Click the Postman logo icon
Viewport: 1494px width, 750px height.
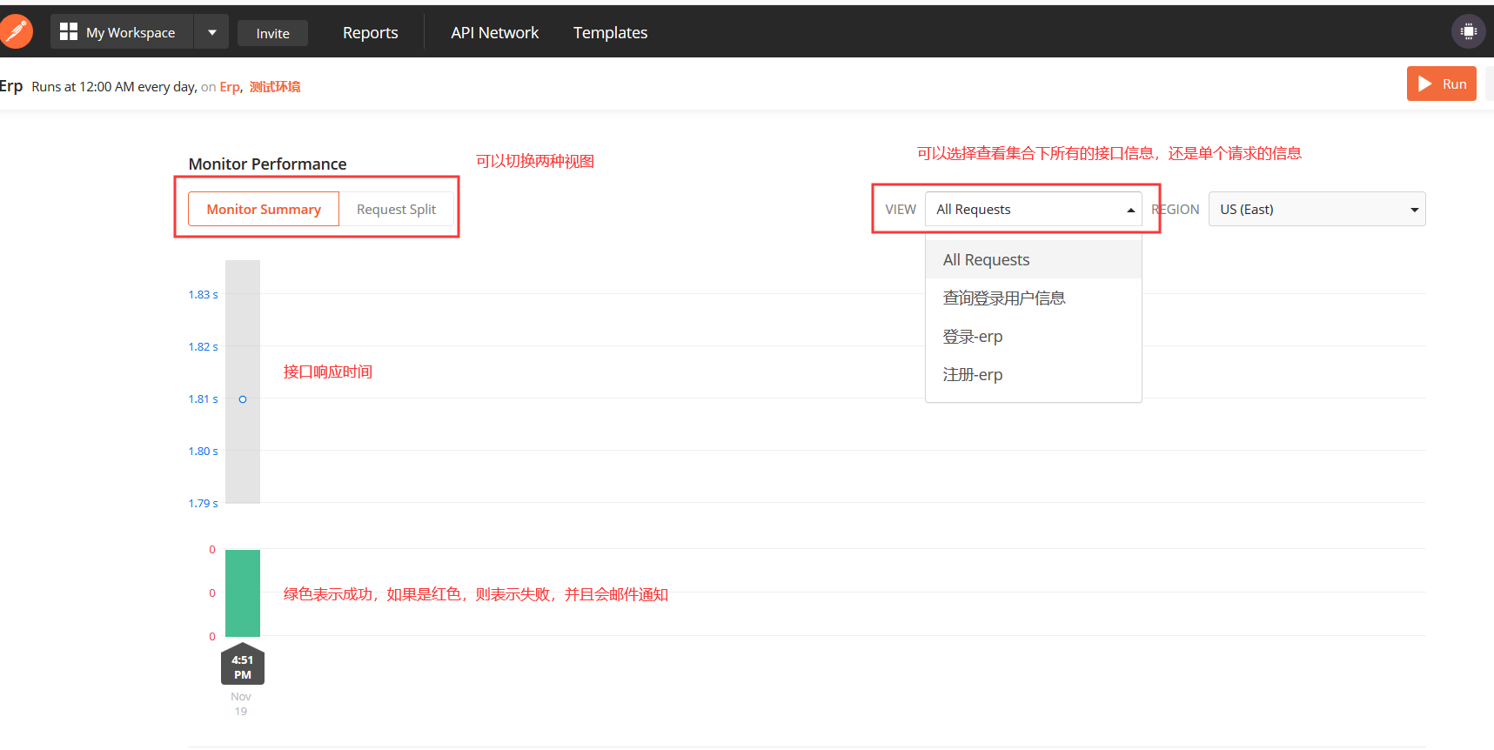point(15,32)
